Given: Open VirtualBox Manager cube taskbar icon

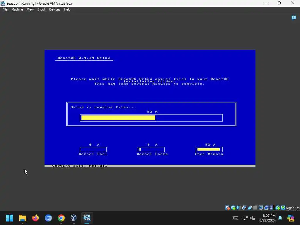Looking at the screenshot, I should [74, 218].
